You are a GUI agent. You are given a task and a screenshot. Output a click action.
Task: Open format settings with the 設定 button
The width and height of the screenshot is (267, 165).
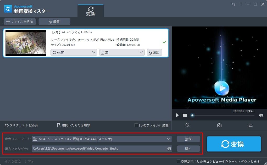point(188,139)
